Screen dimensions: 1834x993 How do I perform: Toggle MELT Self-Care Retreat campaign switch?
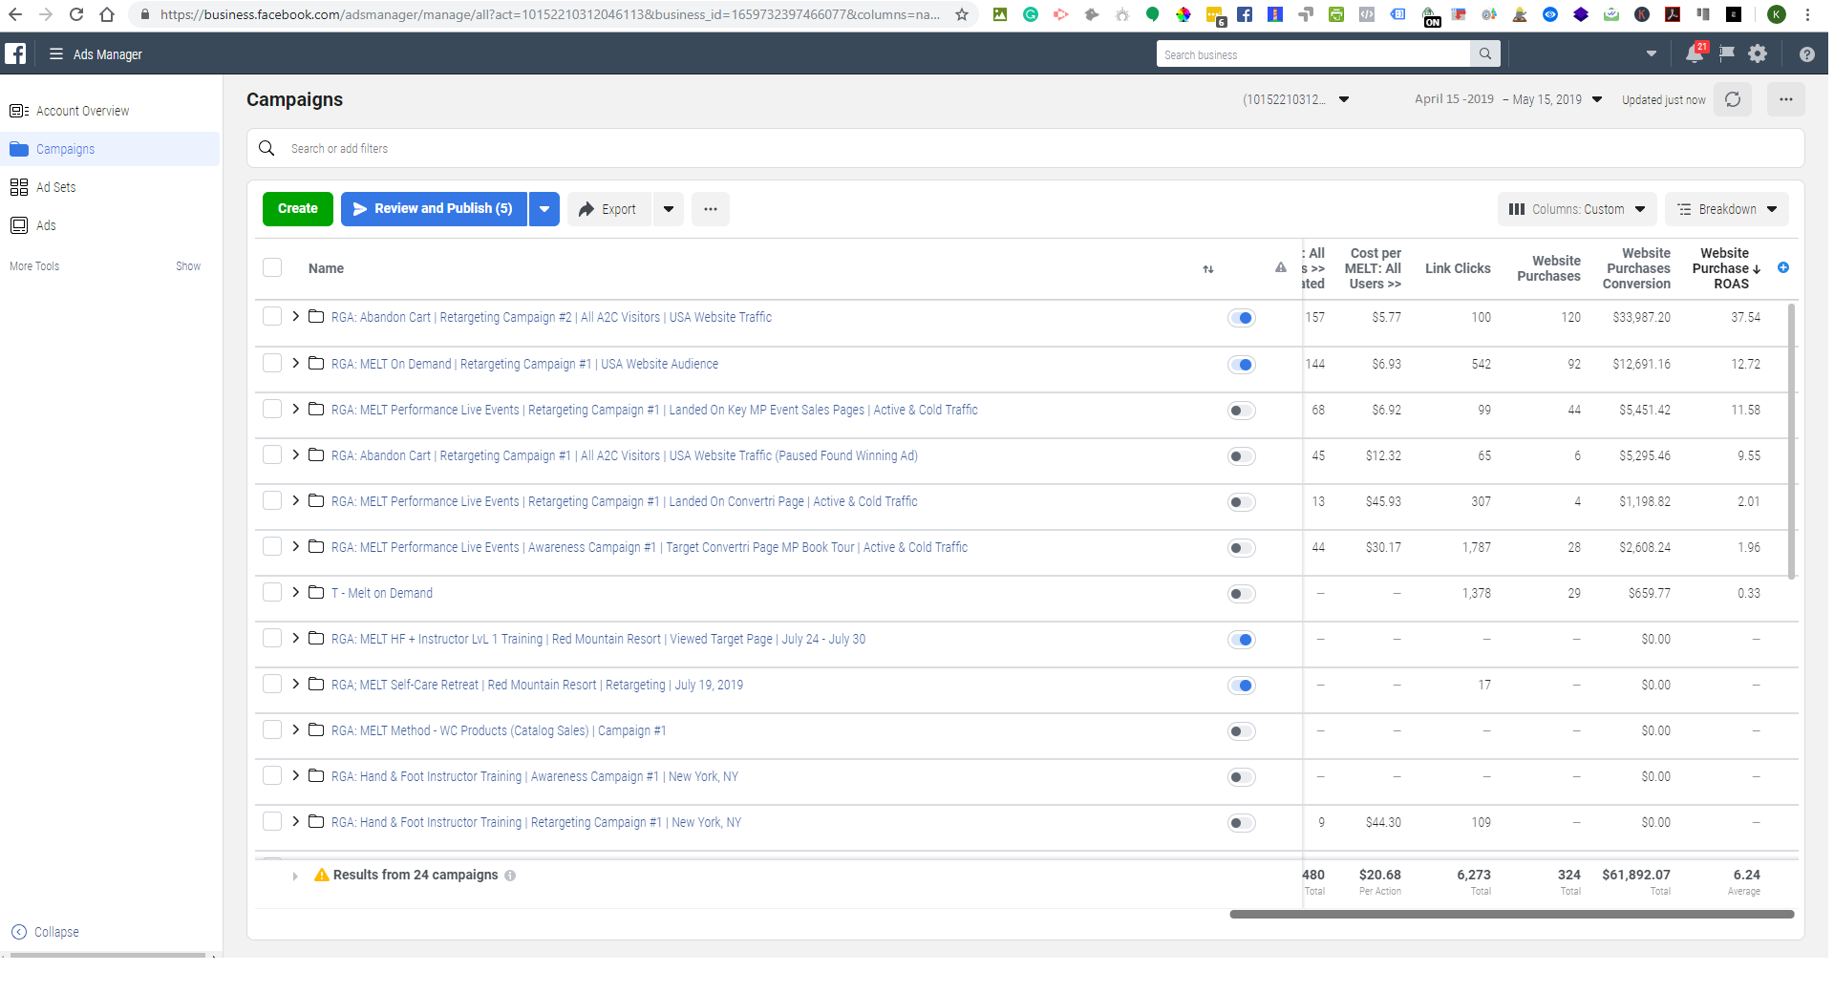tap(1241, 686)
